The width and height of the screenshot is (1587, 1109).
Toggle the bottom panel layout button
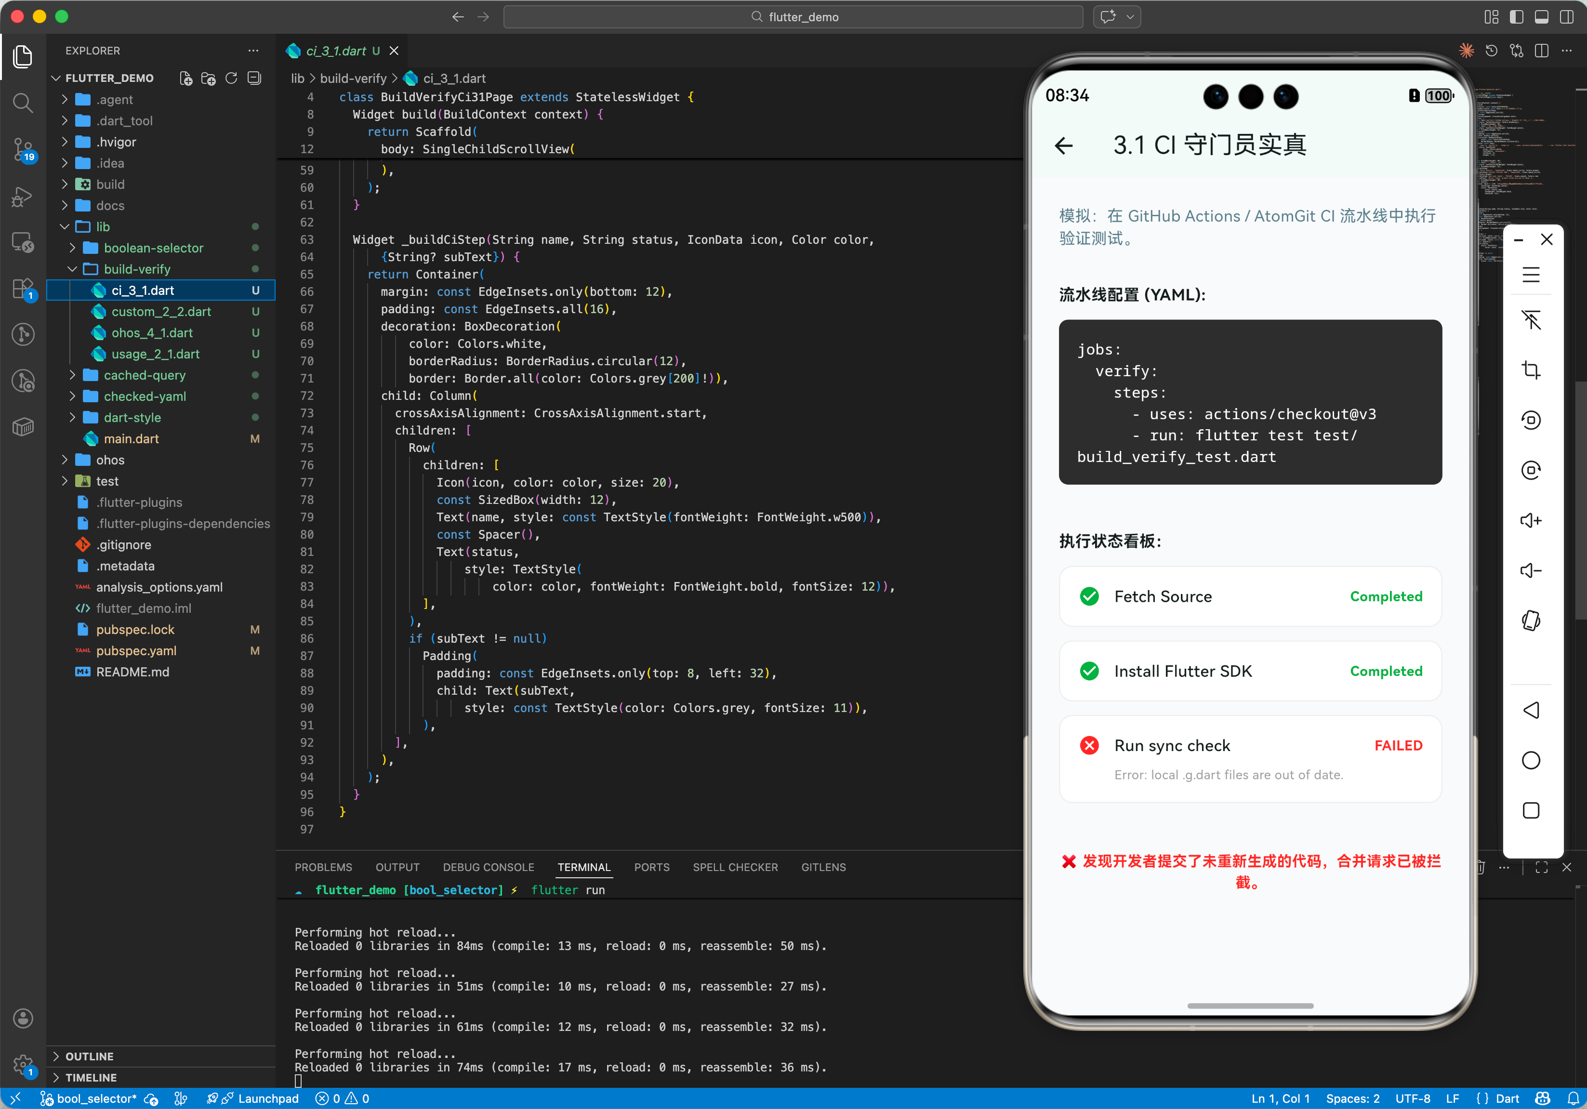(x=1541, y=16)
